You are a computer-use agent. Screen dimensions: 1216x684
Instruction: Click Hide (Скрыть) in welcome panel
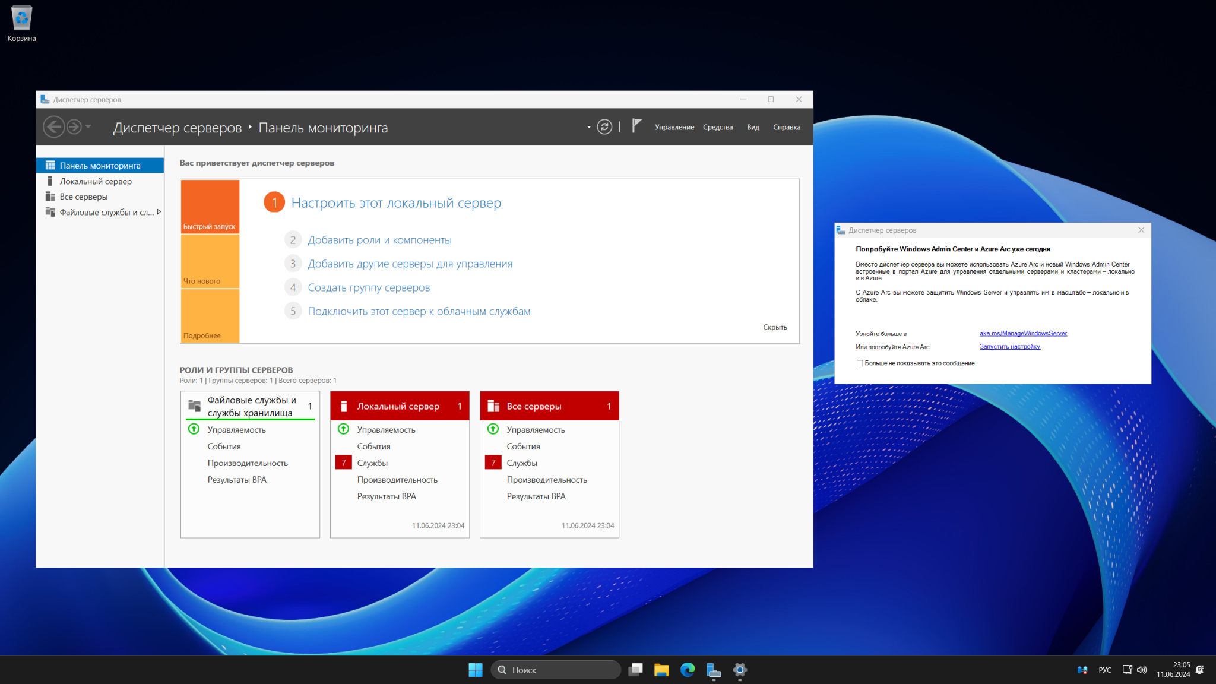(774, 327)
